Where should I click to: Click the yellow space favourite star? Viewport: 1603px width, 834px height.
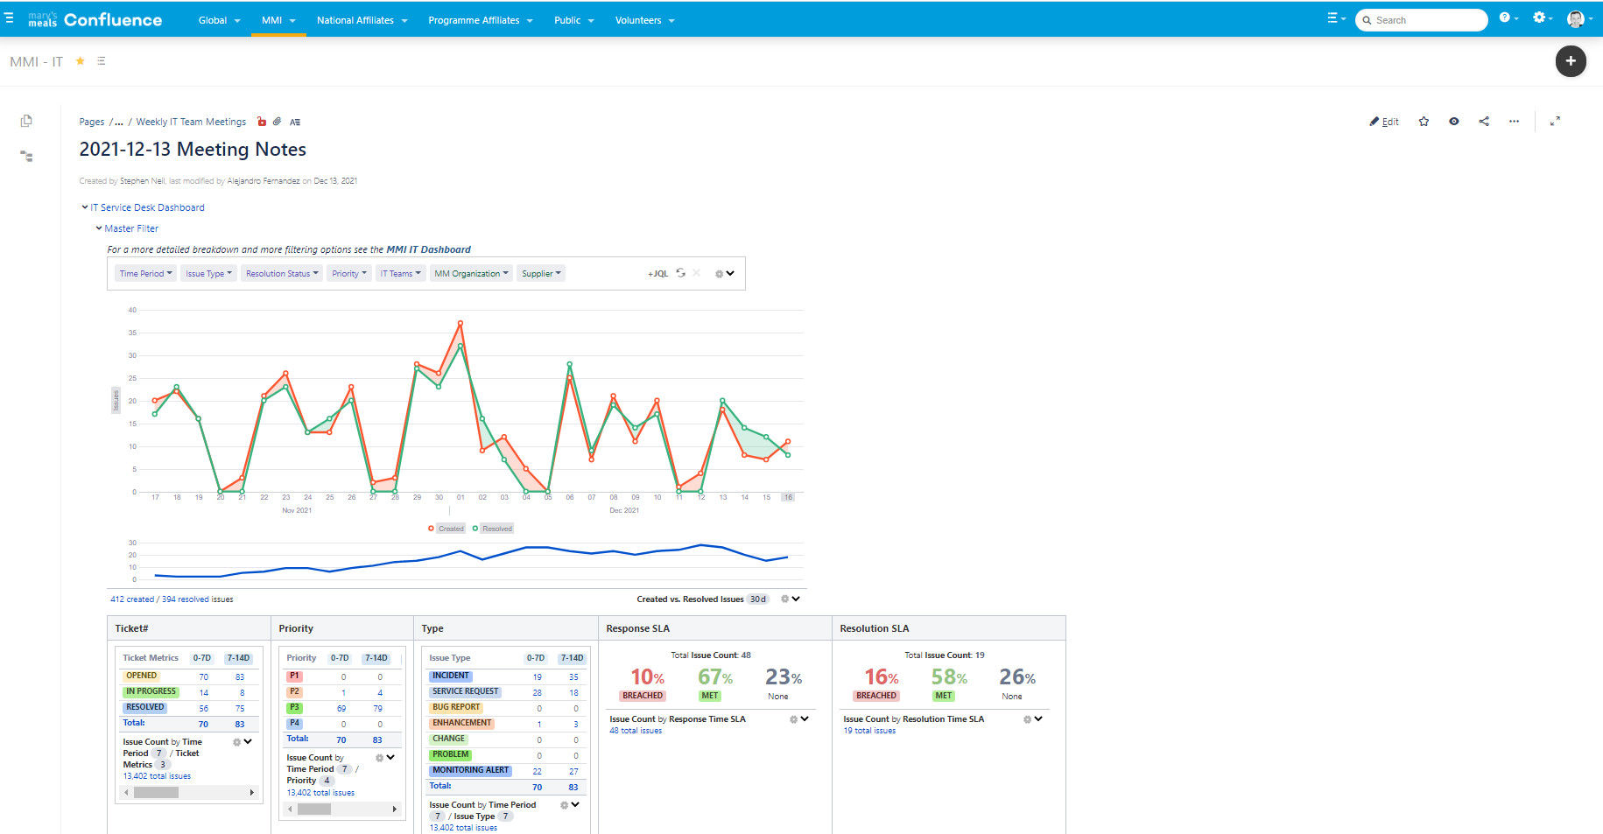pos(81,61)
